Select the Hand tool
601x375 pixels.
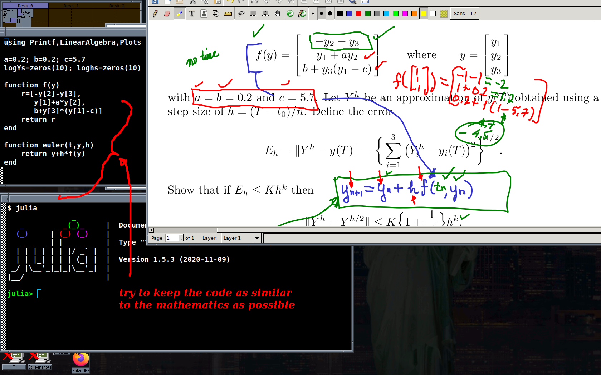click(278, 14)
